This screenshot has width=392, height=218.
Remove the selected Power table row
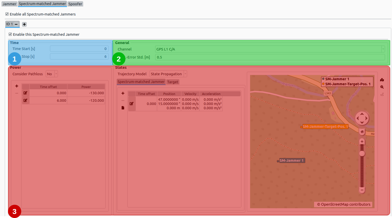click(x=17, y=93)
